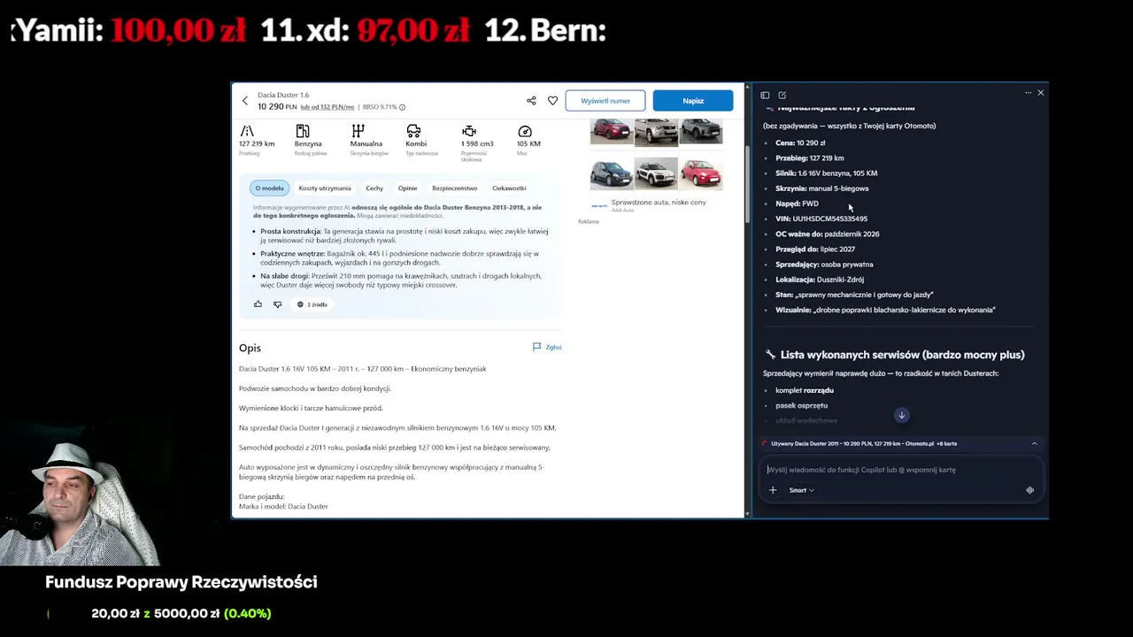
Task: Click the speedometer icon above 105 KM
Action: pos(525,131)
